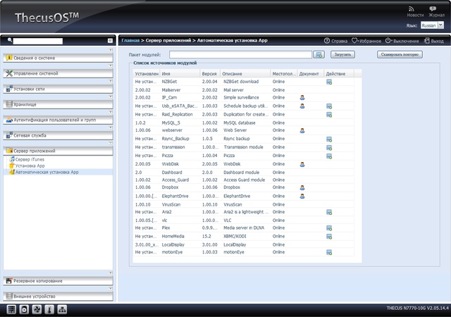Image resolution: width=451 pixels, height=317 pixels.
Task: Expand the Хранилище section
Action: pos(58,104)
